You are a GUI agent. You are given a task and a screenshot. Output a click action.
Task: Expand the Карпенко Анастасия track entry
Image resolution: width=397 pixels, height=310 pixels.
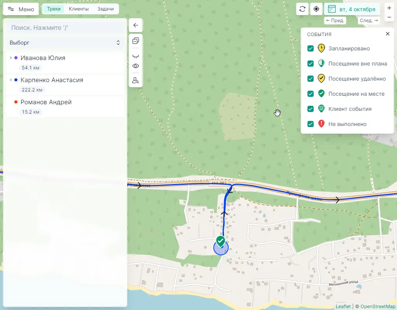(11, 80)
